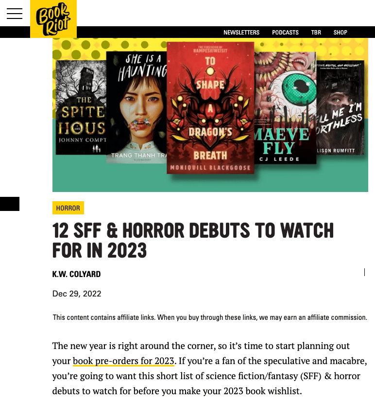Image resolution: width=375 pixels, height=401 pixels.
Task: Click the affiliate links disclosure text
Action: (x=210, y=317)
